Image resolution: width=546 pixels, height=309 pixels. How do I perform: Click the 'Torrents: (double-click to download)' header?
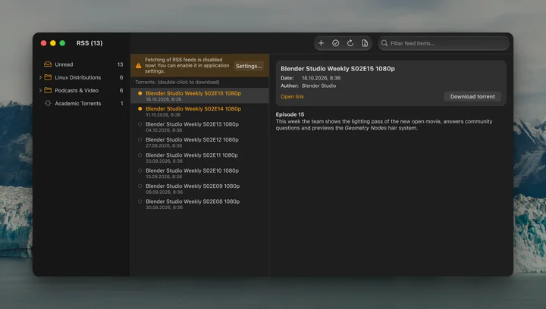pyautogui.click(x=177, y=82)
